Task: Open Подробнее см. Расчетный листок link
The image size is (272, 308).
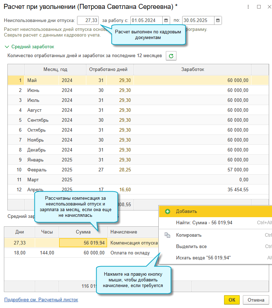Action: pyautogui.click(x=41, y=300)
